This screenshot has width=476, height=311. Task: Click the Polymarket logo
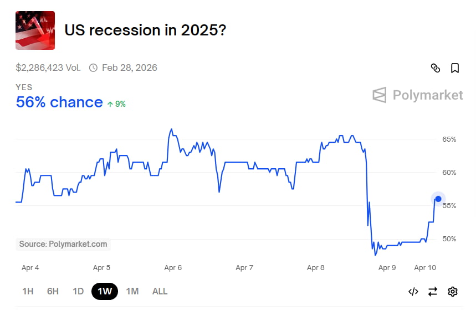pyautogui.click(x=418, y=95)
